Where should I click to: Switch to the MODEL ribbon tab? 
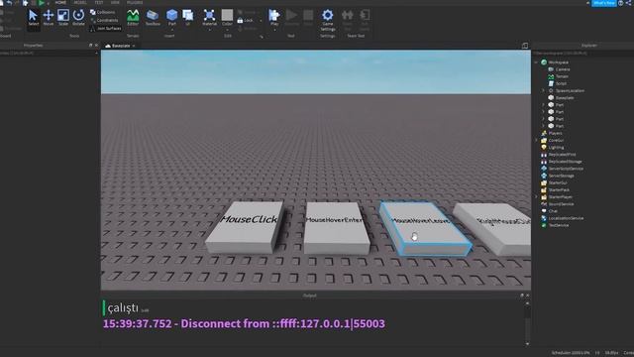click(80, 2)
